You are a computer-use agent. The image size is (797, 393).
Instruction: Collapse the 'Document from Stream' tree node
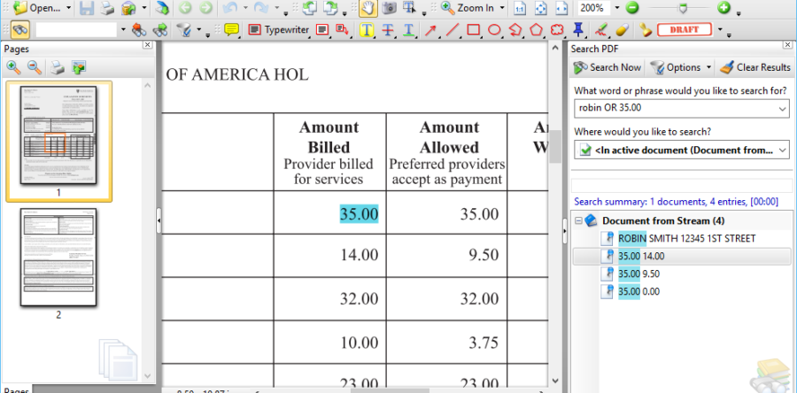[x=579, y=220]
